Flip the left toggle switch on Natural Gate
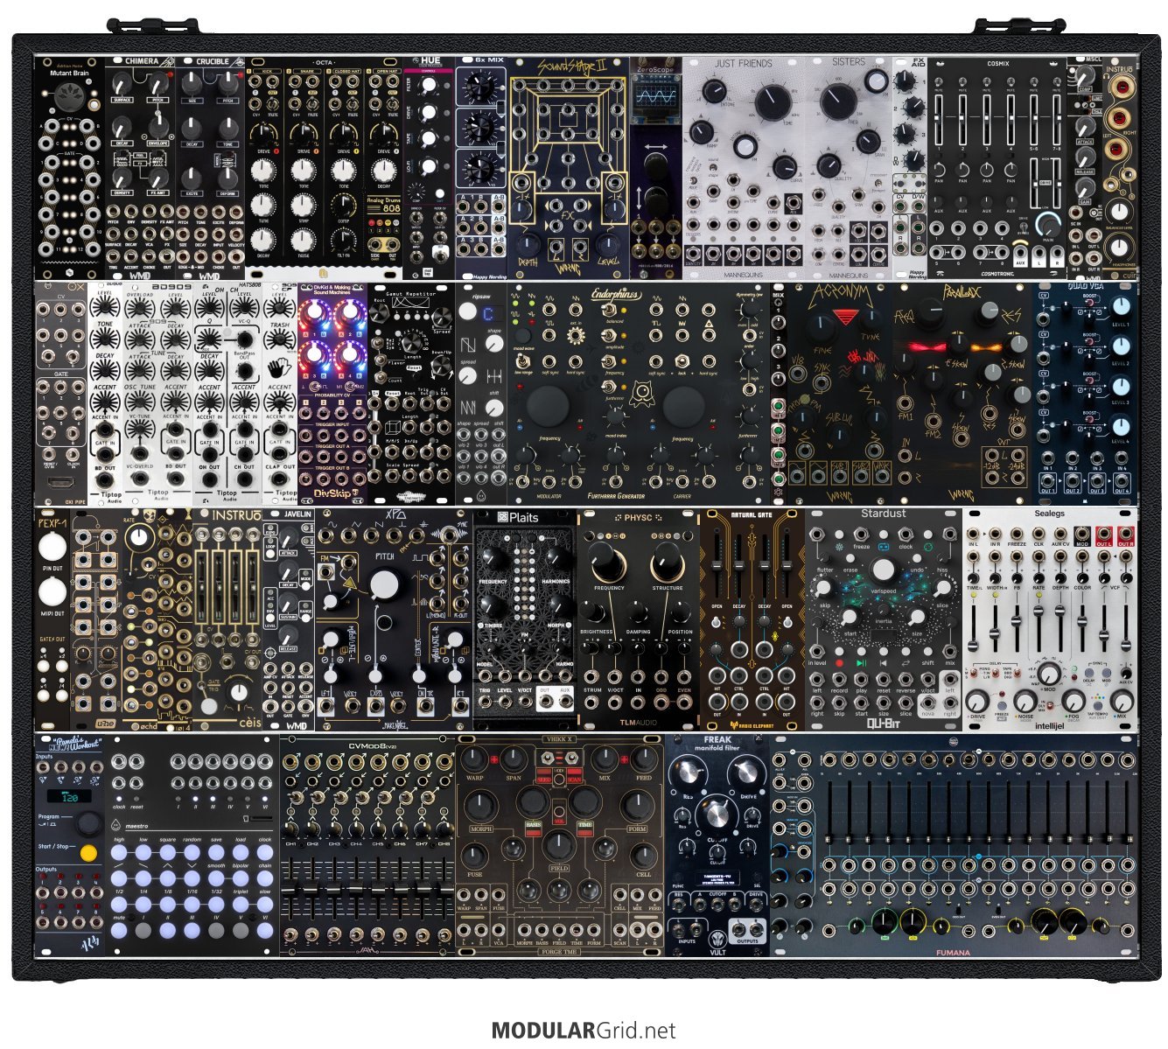The width and height of the screenshot is (1168, 1049). coord(716,622)
